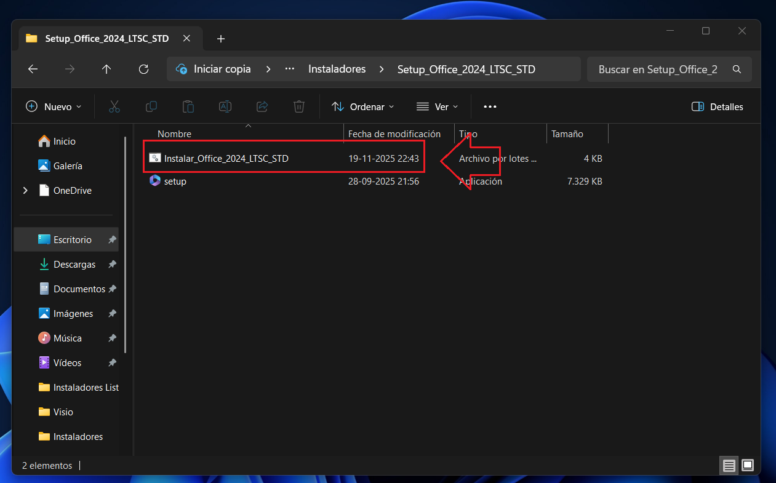Open Música in the sidebar

[66, 338]
